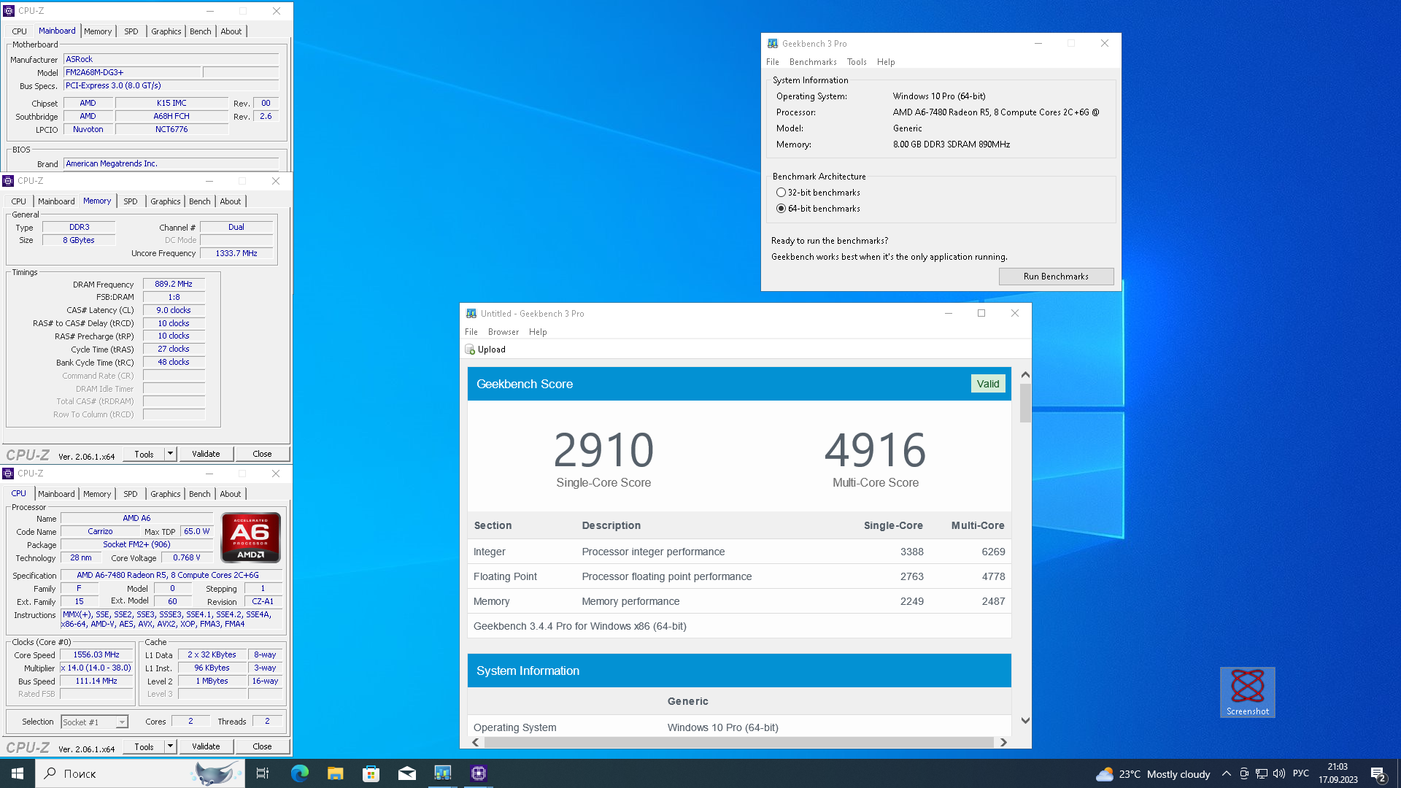
Task: Open File Explorer from the taskbar
Action: click(x=335, y=773)
